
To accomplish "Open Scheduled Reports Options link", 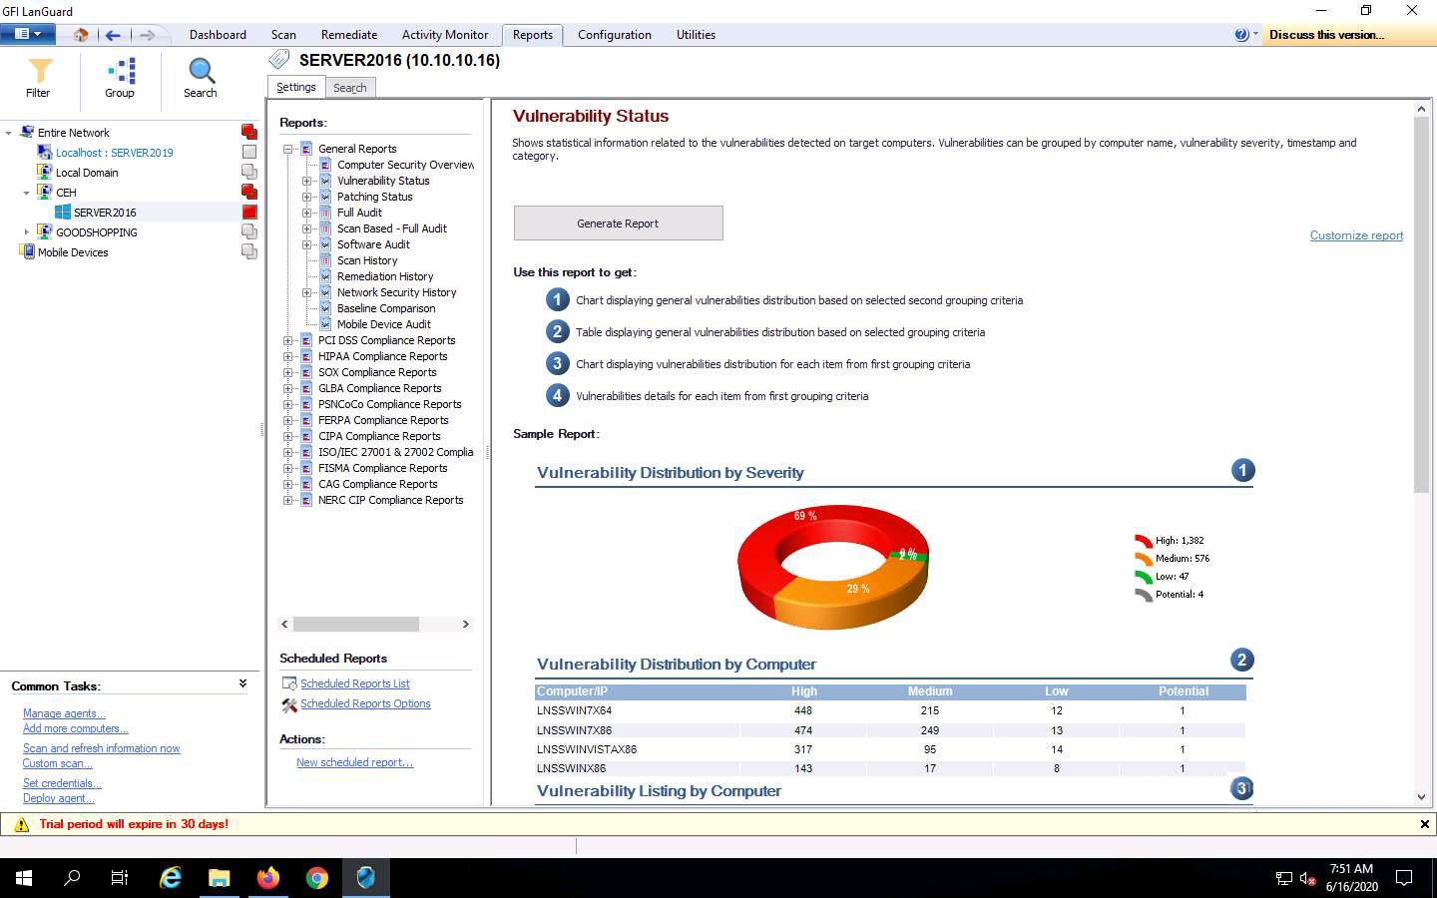I will coord(365,703).
